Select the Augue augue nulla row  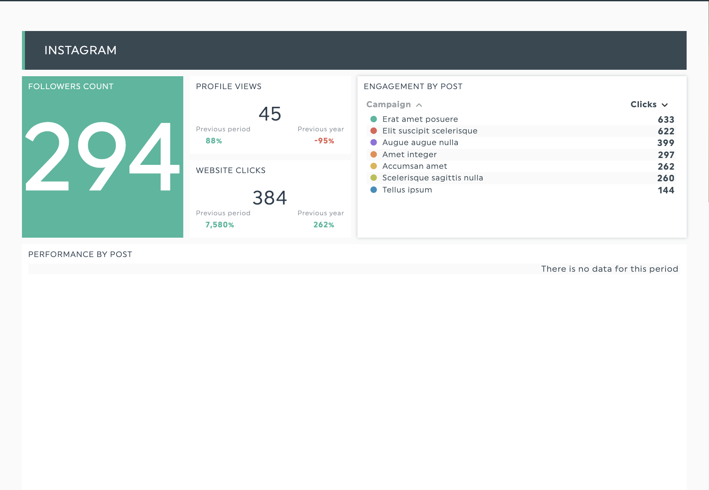[x=521, y=143]
